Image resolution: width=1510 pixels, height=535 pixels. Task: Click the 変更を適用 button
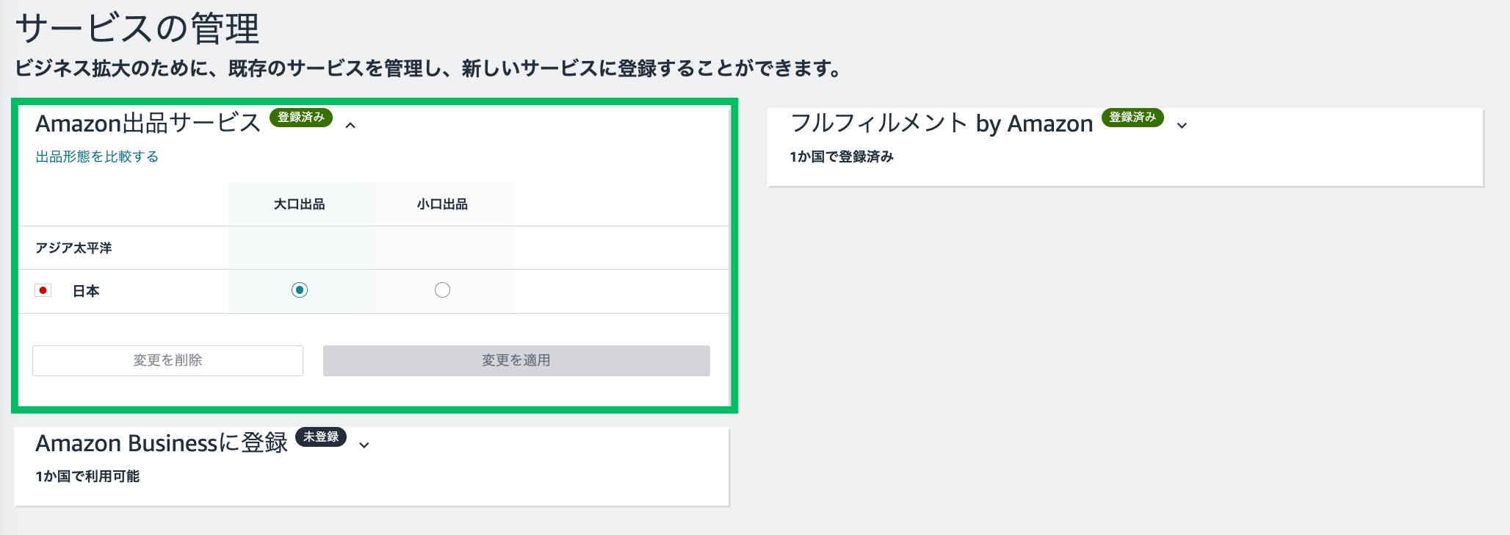tap(516, 361)
